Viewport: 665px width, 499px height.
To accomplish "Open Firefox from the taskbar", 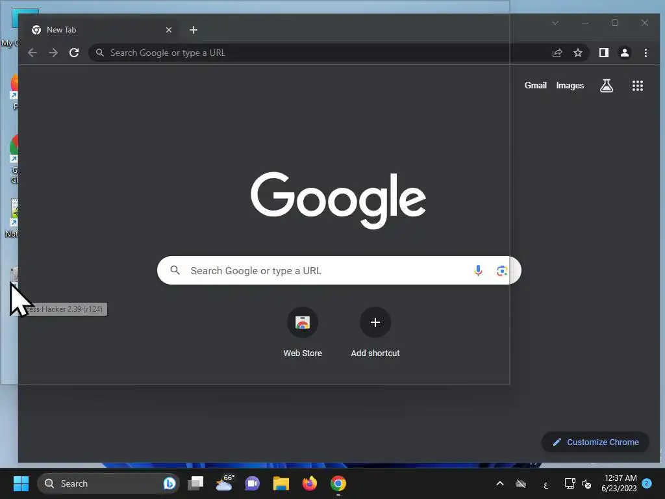I will [x=310, y=483].
